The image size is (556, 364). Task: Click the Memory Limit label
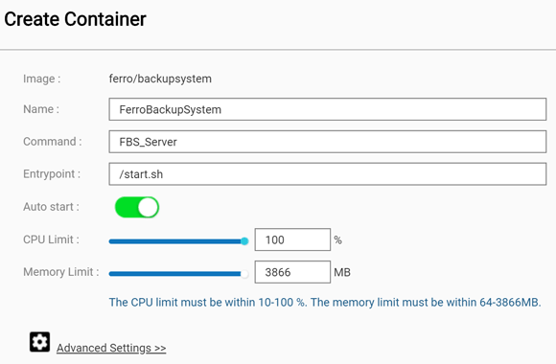pos(61,272)
